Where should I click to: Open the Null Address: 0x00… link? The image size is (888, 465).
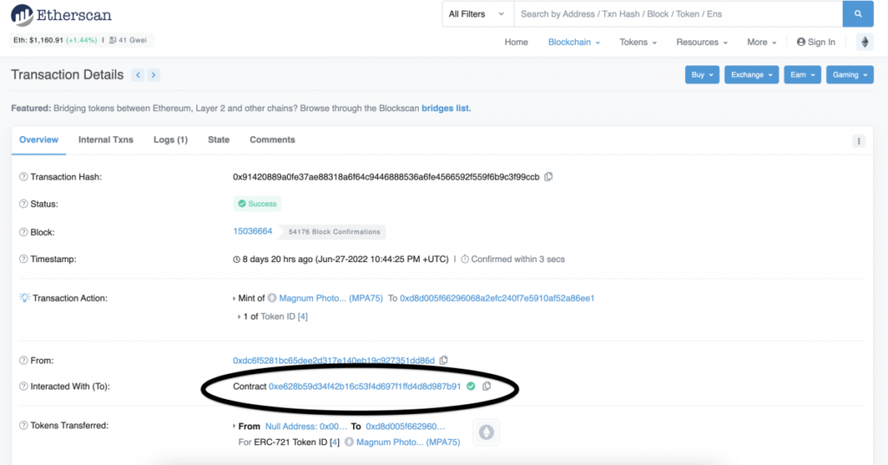[306, 427]
